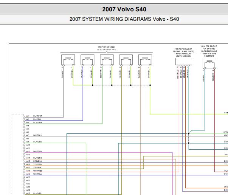
Task: Select connector pin label A4
Action: [28, 125]
